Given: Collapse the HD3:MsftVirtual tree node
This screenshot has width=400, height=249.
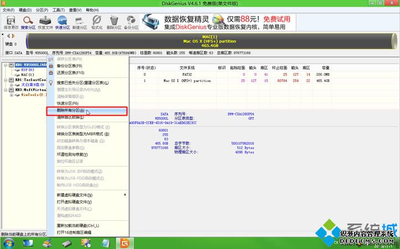Looking at the screenshot, I should click(x=6, y=90).
